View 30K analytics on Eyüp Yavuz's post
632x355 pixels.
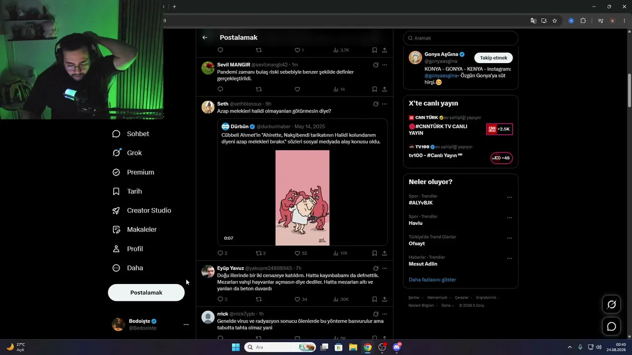(x=341, y=299)
